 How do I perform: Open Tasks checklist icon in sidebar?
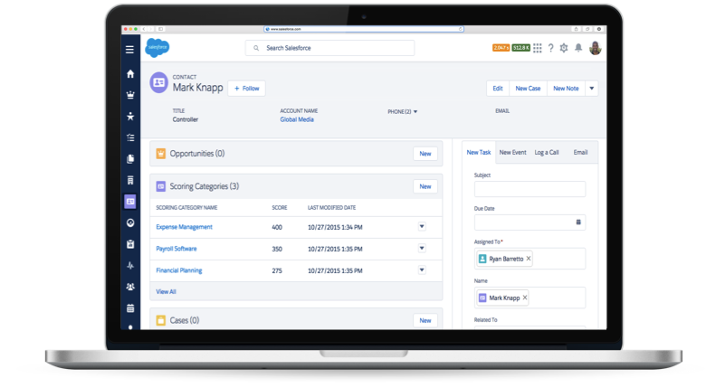(130, 137)
